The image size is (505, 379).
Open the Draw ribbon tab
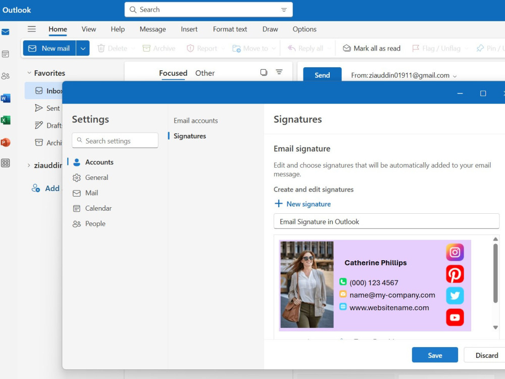click(270, 29)
